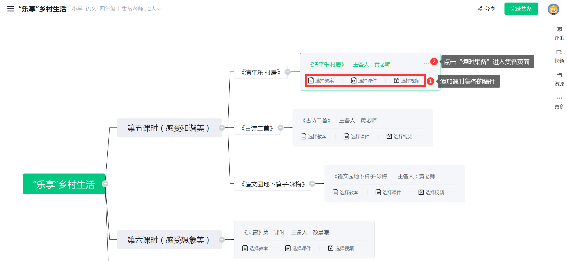The image size is (567, 261).
Task: Click 选择教案 in 清平乐·村居 card
Action: click(321, 81)
